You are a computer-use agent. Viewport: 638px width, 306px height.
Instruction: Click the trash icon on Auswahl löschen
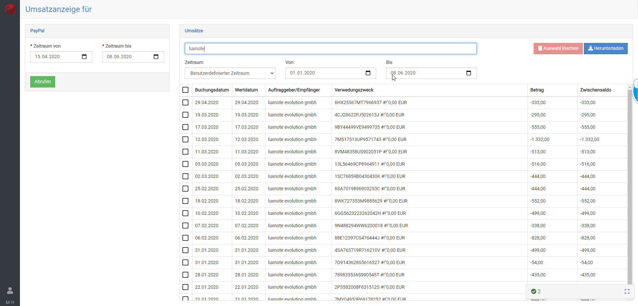pyautogui.click(x=540, y=48)
